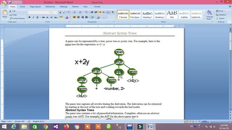Screen dimensions: 232x130
Task: Click the Shading paint bucket
Action: coord(98,17)
